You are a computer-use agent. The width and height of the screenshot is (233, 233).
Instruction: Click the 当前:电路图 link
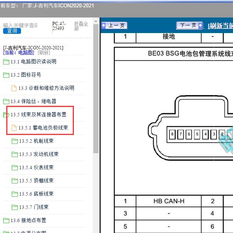point(19,53)
